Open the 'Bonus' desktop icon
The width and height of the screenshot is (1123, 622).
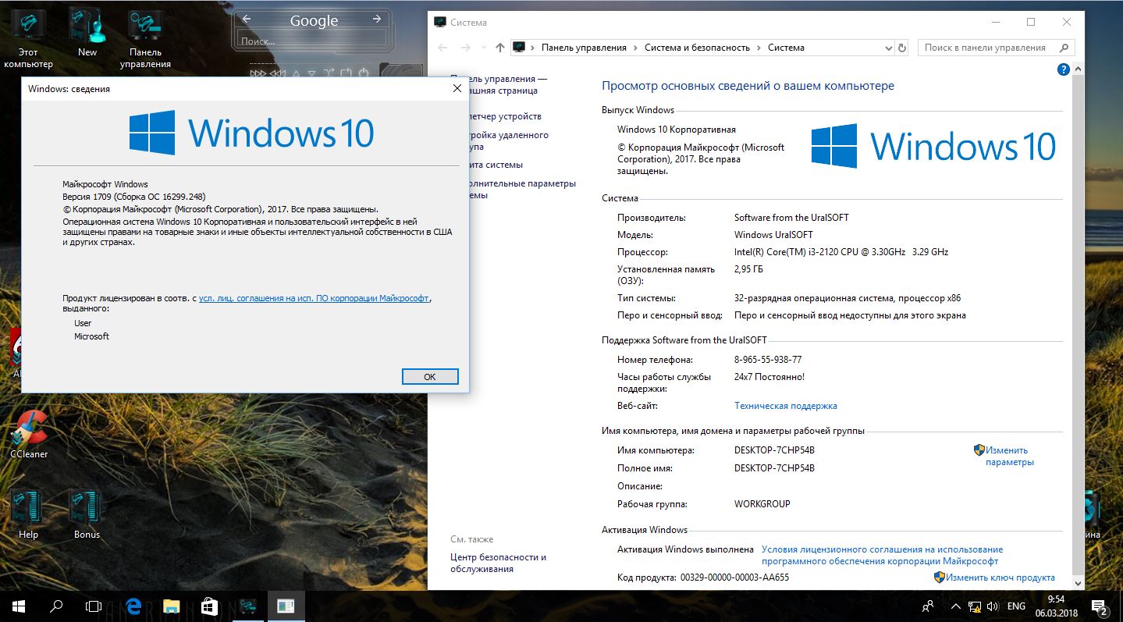point(87,514)
